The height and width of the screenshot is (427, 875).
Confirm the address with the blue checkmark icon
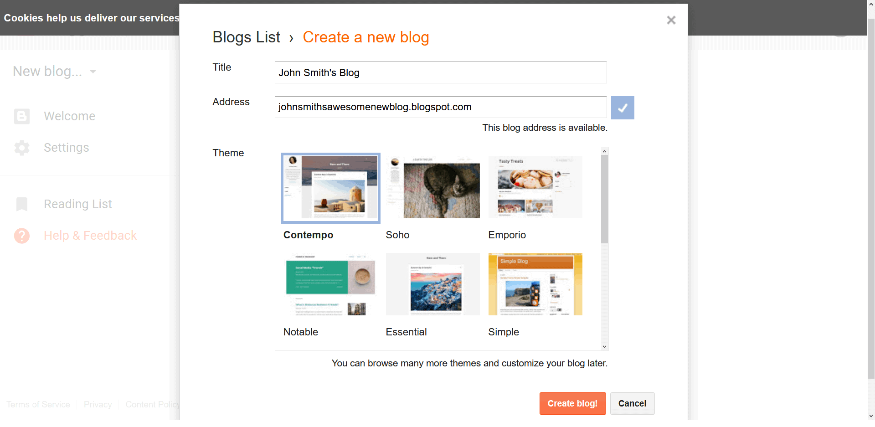click(623, 108)
